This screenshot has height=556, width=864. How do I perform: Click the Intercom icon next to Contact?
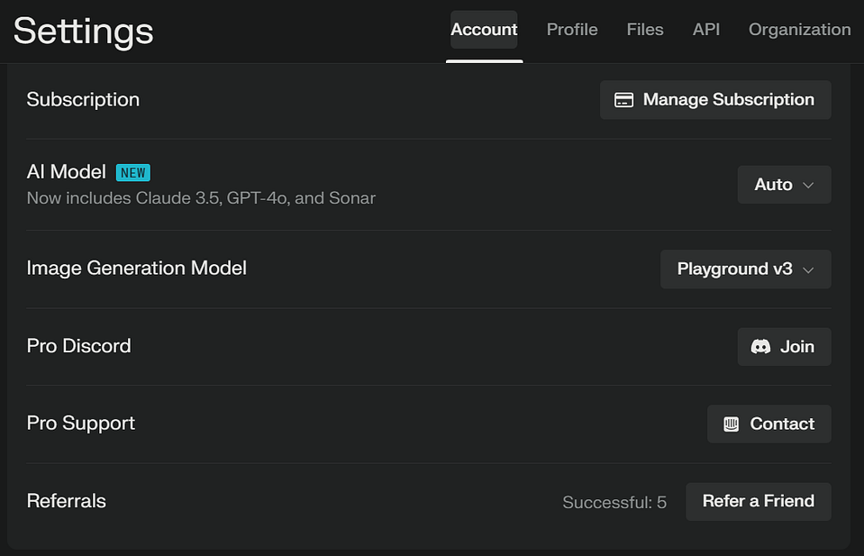pyautogui.click(x=731, y=424)
